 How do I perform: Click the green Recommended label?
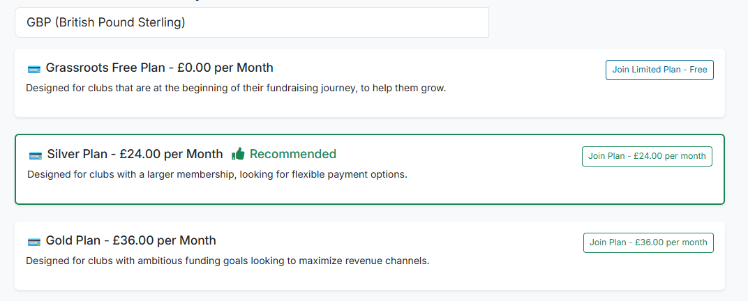(293, 154)
